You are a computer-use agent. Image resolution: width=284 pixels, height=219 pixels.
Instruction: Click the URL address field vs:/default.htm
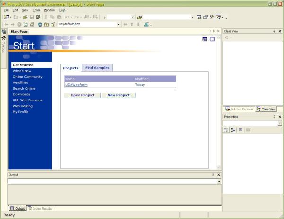[x=87, y=24]
